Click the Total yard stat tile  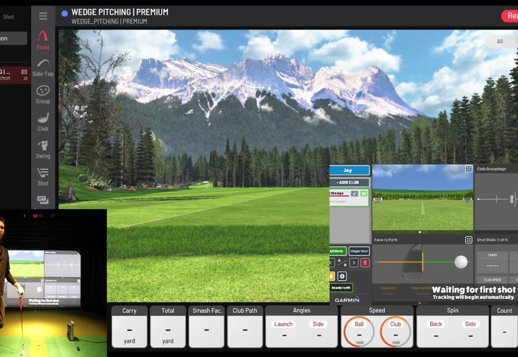click(168, 327)
